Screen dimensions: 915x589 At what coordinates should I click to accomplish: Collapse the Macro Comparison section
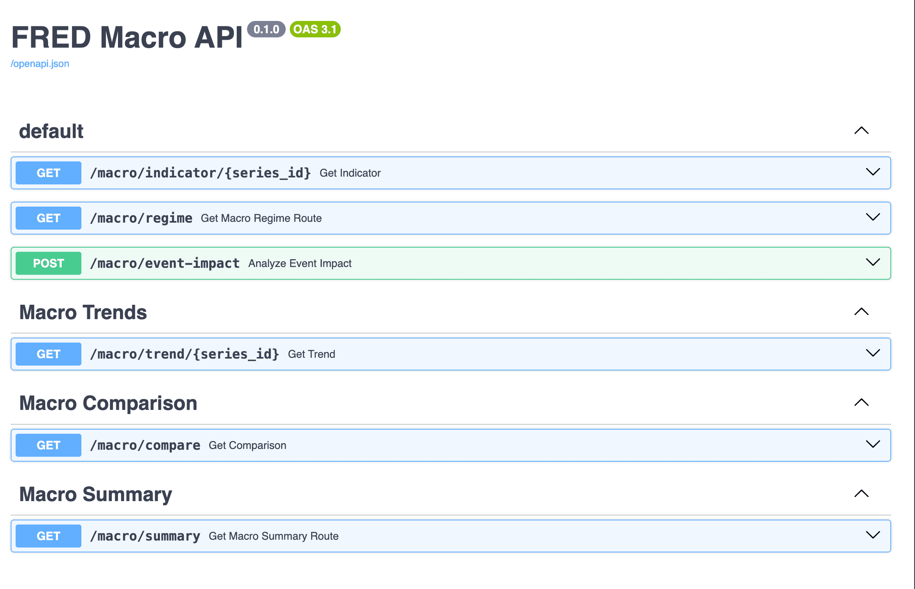tap(862, 403)
